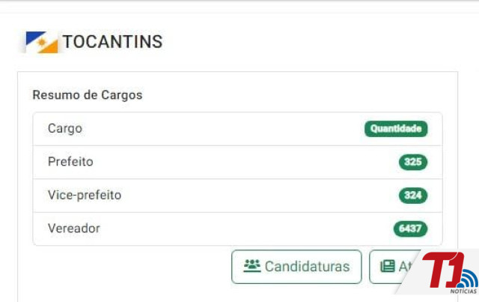The width and height of the screenshot is (479, 302).
Task: Click the Resumo de Cargos heading
Action: click(88, 95)
